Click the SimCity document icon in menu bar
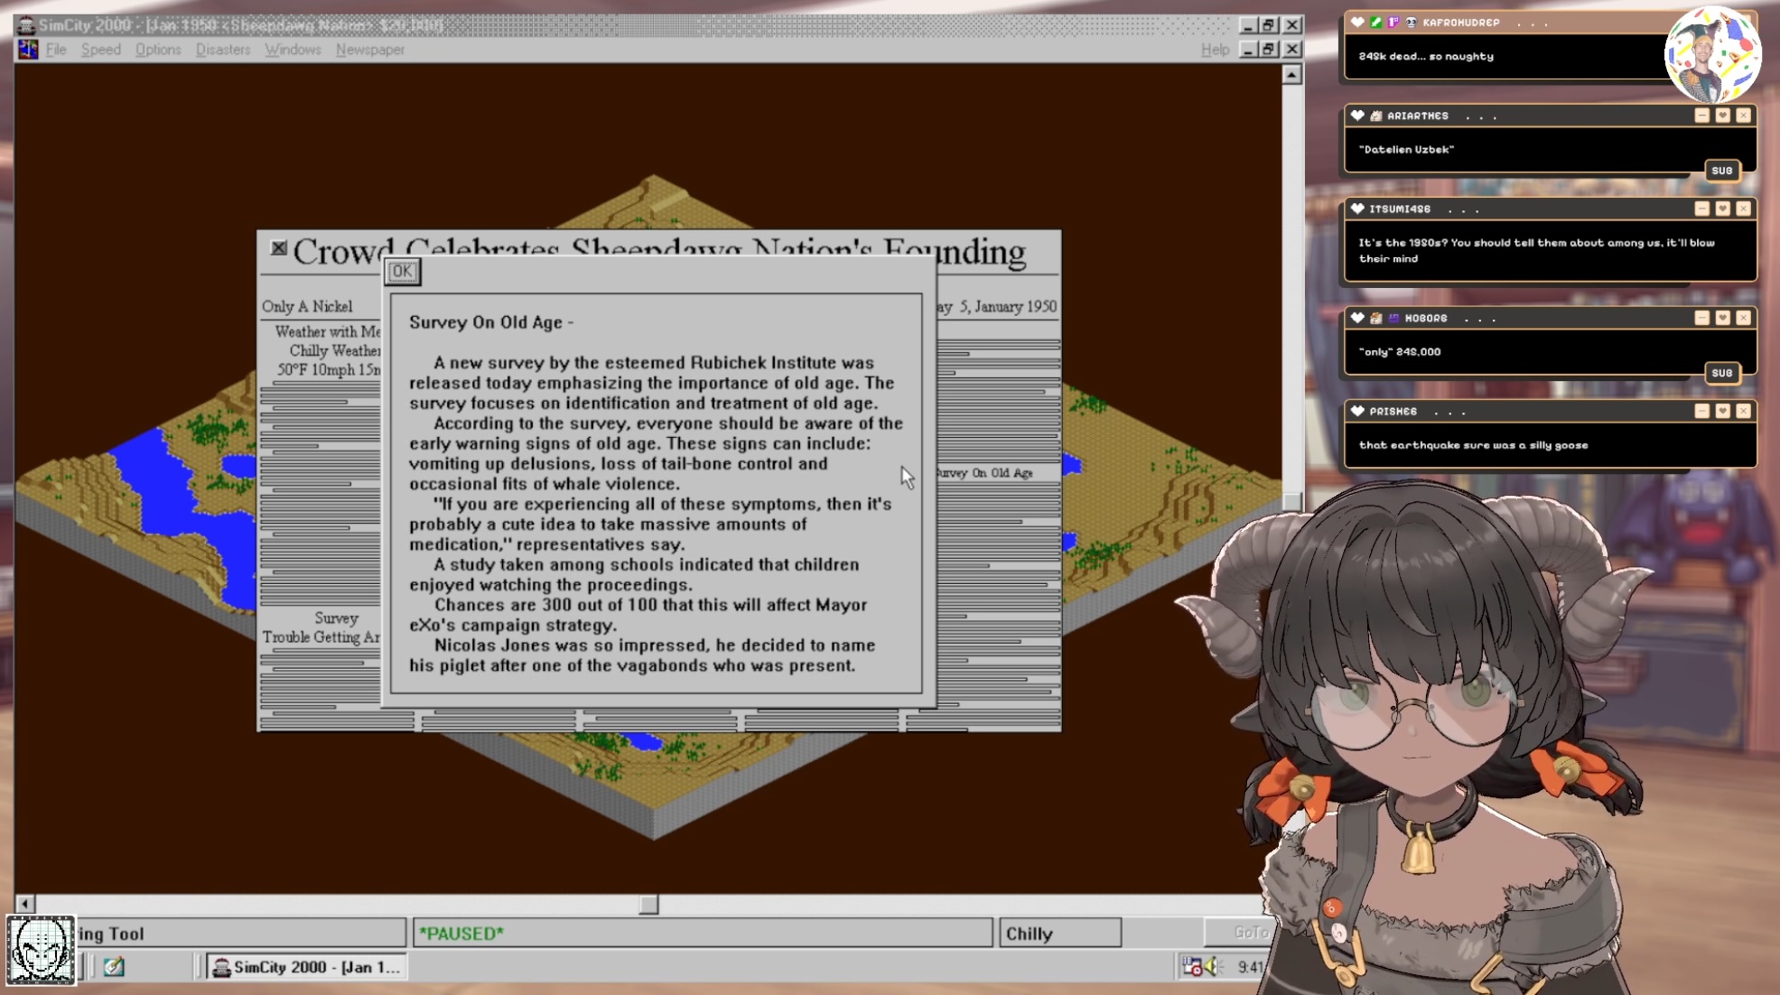 point(28,50)
